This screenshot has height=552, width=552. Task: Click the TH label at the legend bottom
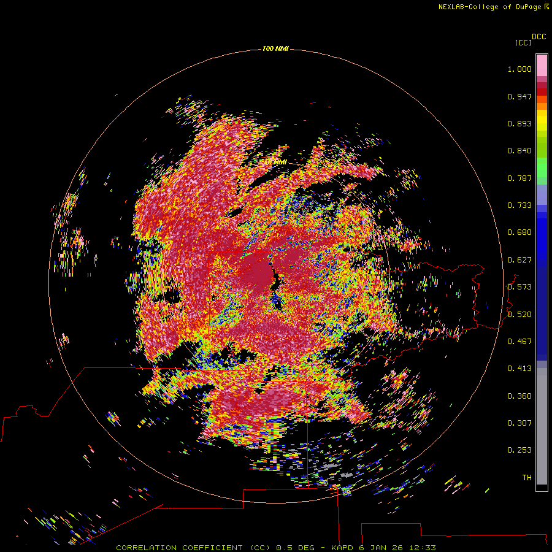(x=527, y=478)
